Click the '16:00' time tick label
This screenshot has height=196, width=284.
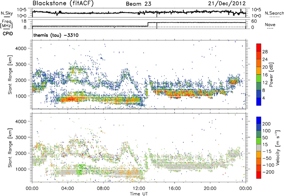coord(174,189)
